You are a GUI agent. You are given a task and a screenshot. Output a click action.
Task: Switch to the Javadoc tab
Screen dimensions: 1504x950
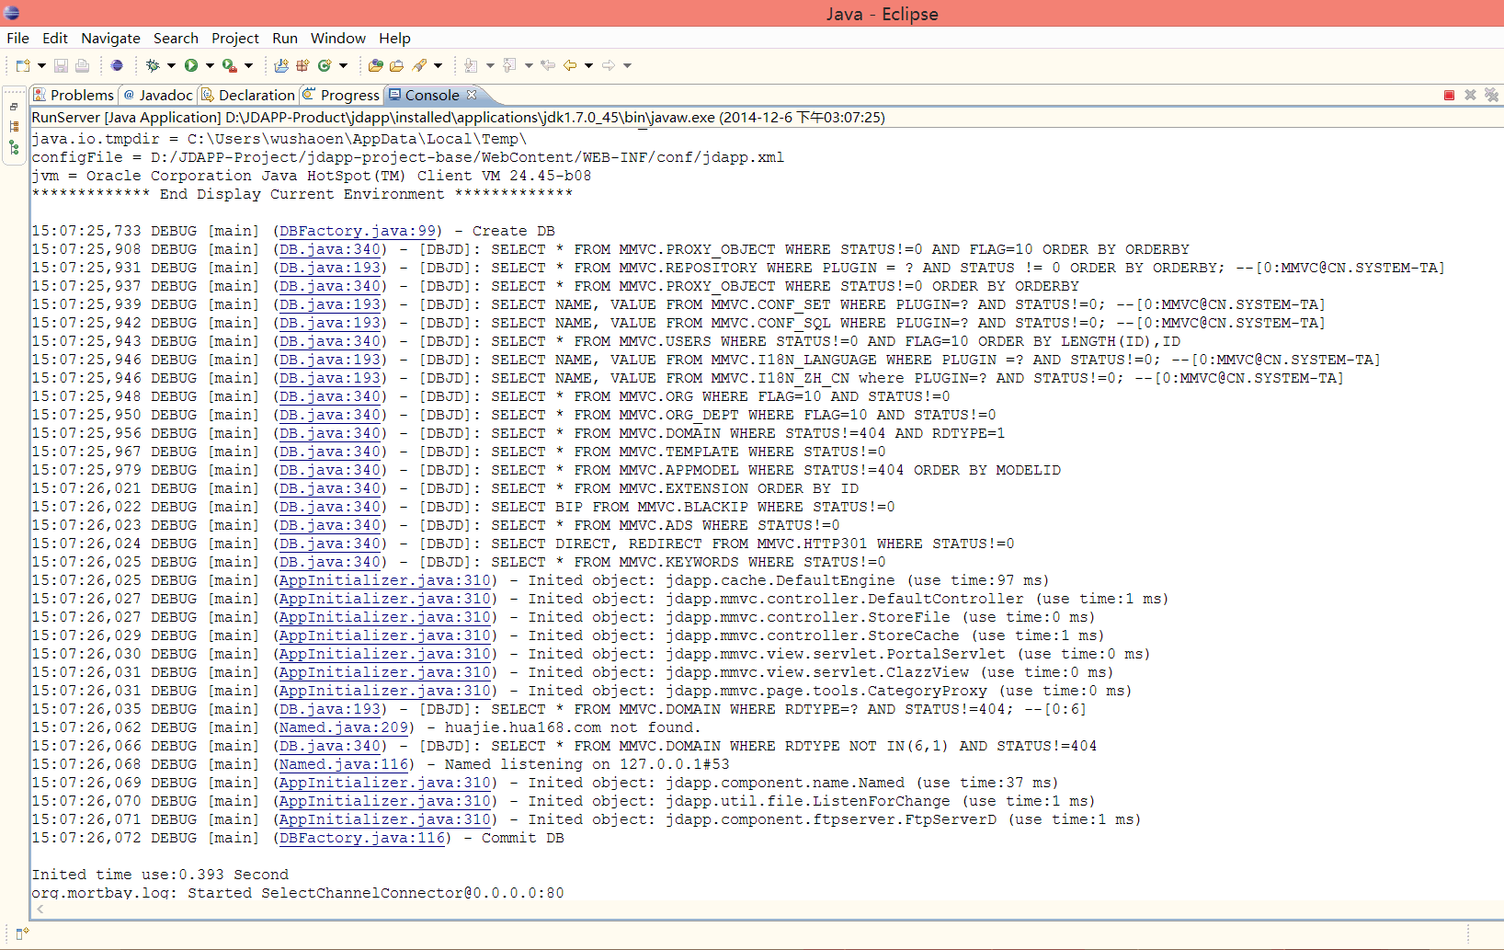point(165,95)
